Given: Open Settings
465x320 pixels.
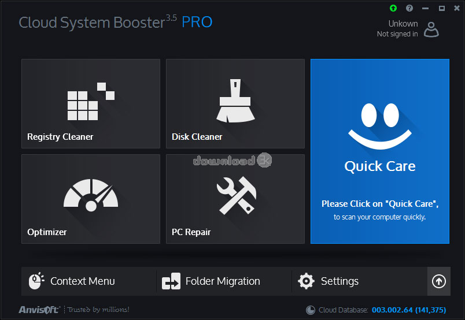Looking at the screenshot, I should point(359,281).
